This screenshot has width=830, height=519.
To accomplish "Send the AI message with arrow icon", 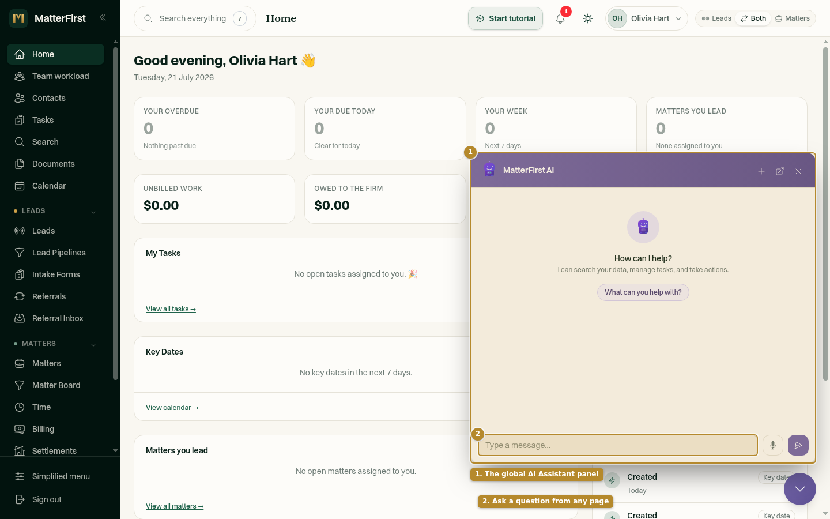I will [798, 445].
